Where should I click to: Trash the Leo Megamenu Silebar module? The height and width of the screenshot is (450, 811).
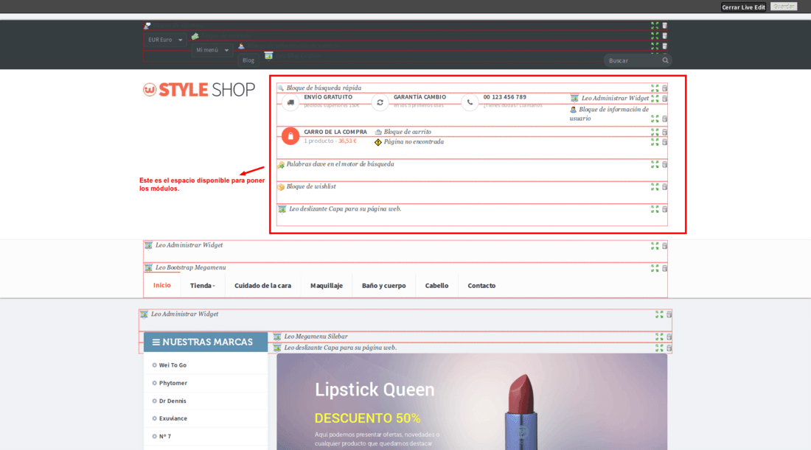669,337
